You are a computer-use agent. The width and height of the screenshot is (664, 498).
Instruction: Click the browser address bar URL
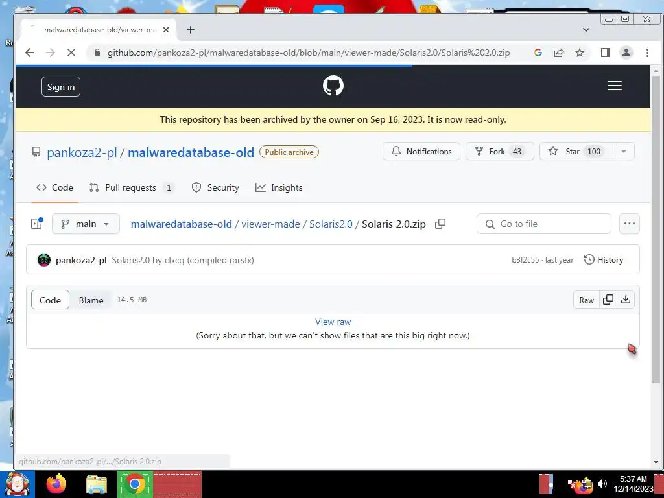click(x=308, y=53)
